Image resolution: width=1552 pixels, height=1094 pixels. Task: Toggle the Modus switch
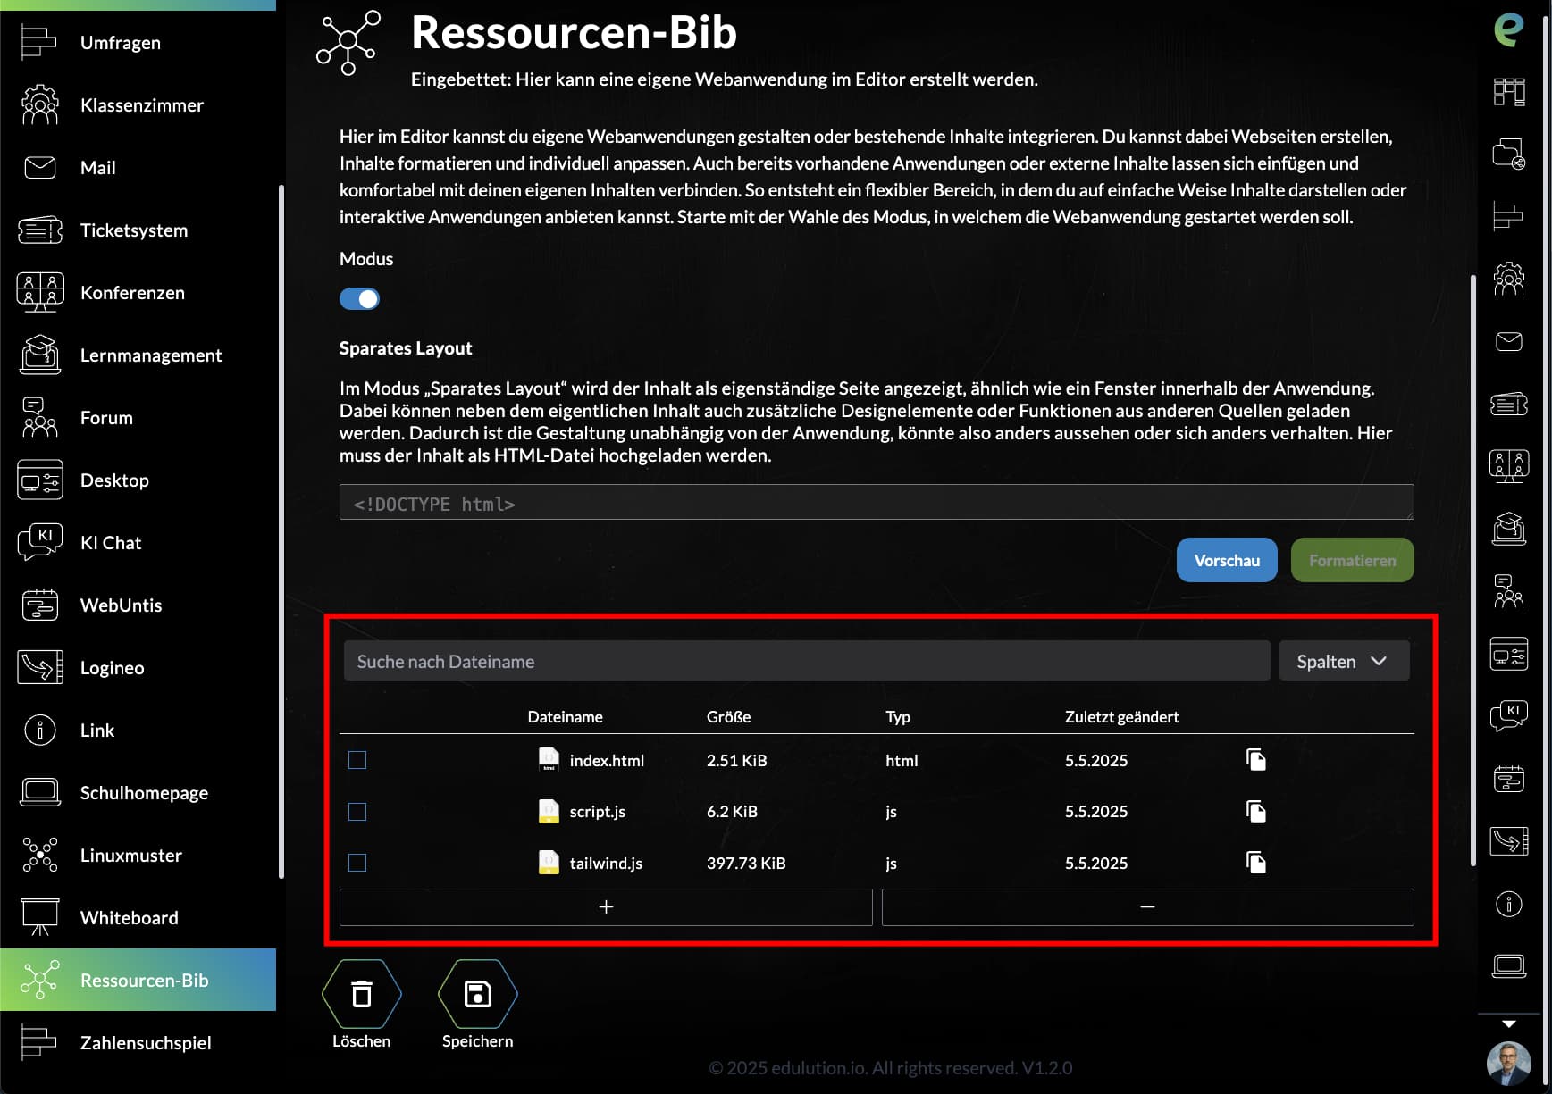(x=359, y=298)
